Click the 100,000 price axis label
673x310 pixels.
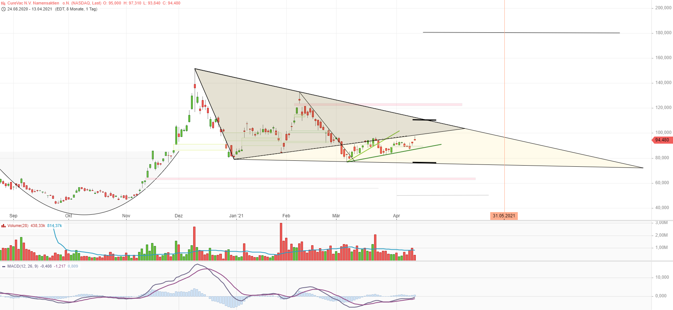coord(663,132)
